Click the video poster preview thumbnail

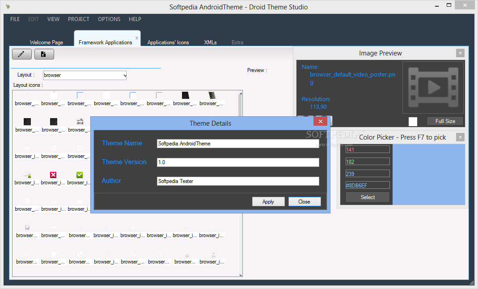[x=433, y=88]
